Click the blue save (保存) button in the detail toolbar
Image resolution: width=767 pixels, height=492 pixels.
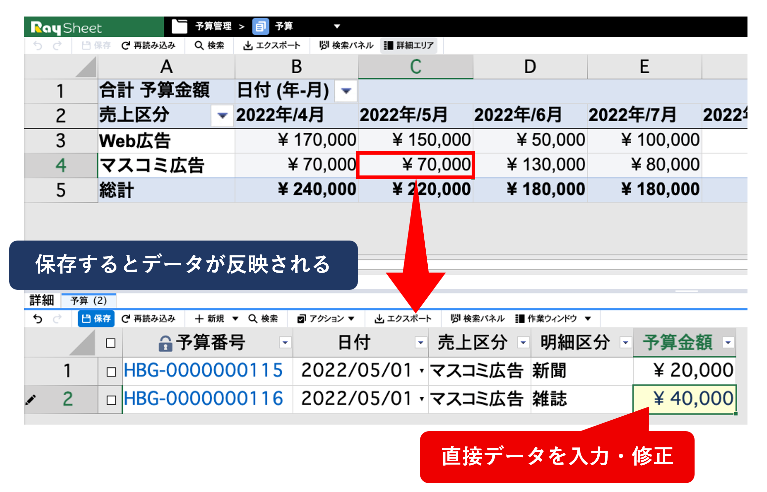96,319
